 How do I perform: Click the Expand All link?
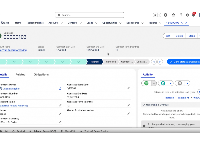tap(184, 98)
